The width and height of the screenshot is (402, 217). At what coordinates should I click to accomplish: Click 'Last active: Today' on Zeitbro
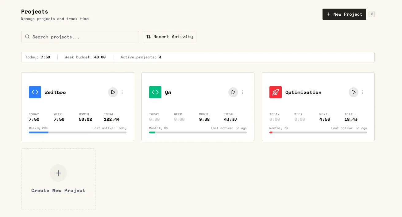coord(110,128)
